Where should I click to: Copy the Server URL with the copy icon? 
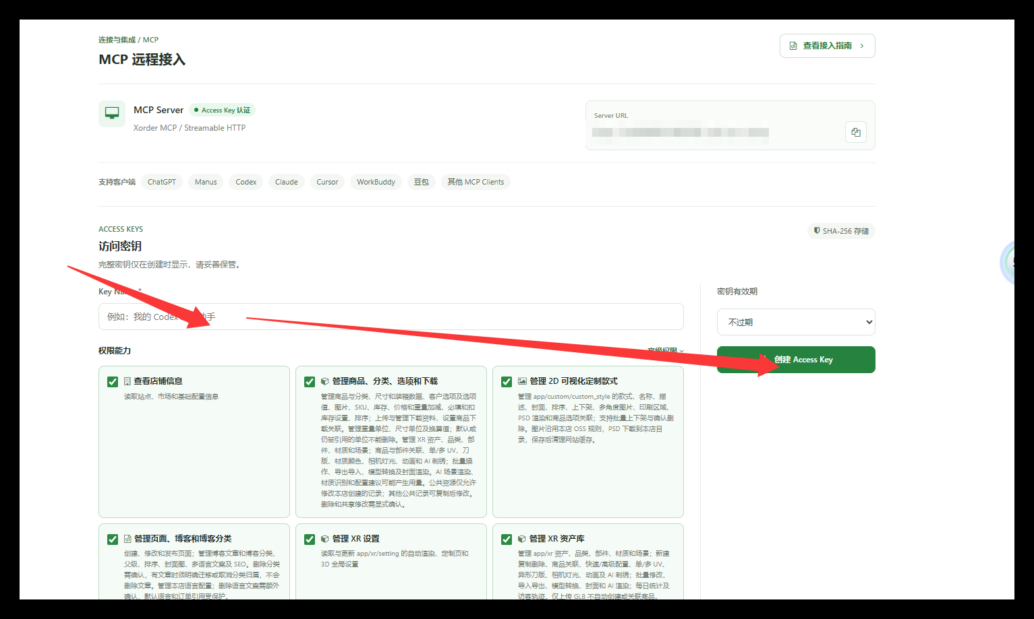(855, 132)
